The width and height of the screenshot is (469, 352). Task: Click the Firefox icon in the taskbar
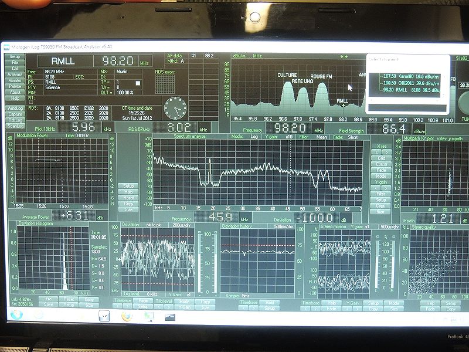125,316
